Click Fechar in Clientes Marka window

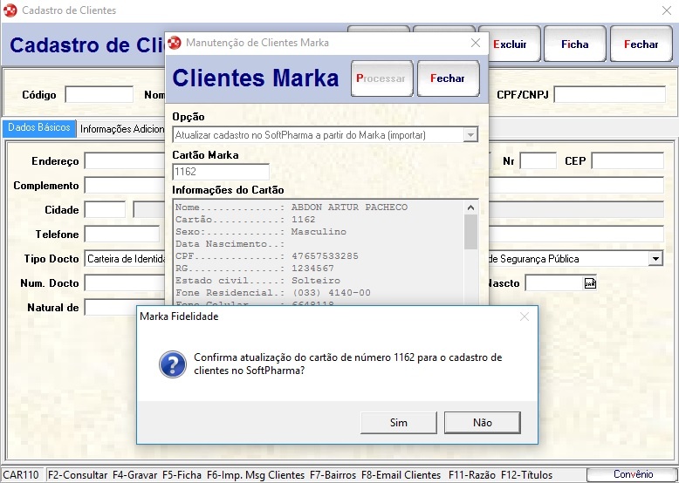(x=448, y=78)
